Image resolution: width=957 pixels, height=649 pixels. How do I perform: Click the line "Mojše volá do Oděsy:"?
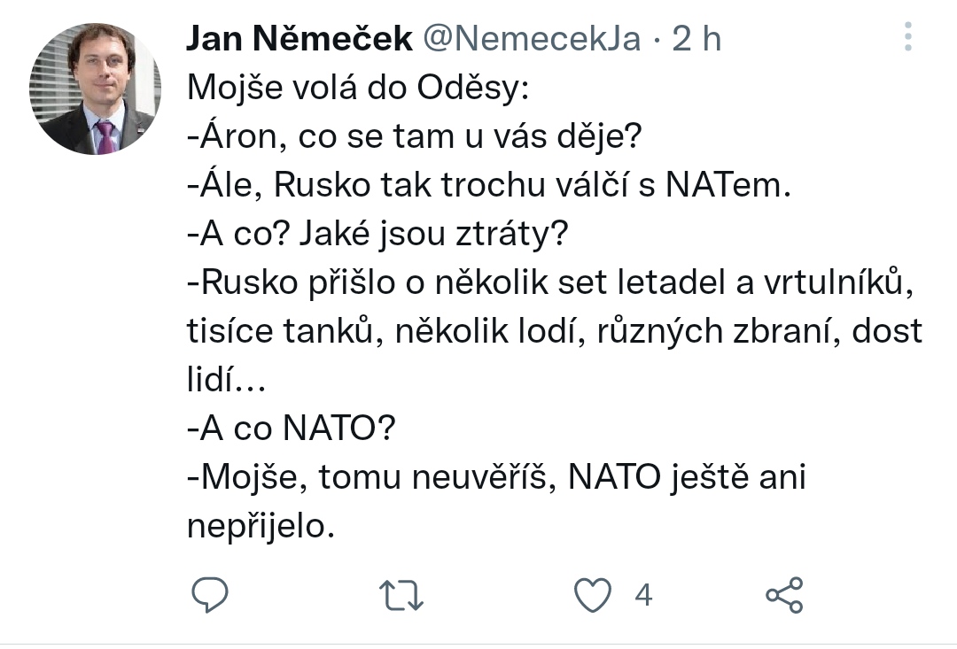pyautogui.click(x=356, y=89)
